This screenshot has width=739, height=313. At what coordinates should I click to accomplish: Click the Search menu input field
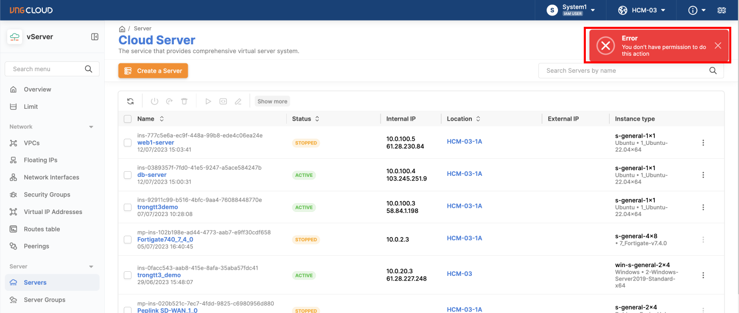(46, 69)
